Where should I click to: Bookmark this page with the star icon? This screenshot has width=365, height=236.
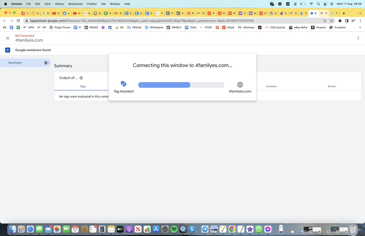(331, 21)
